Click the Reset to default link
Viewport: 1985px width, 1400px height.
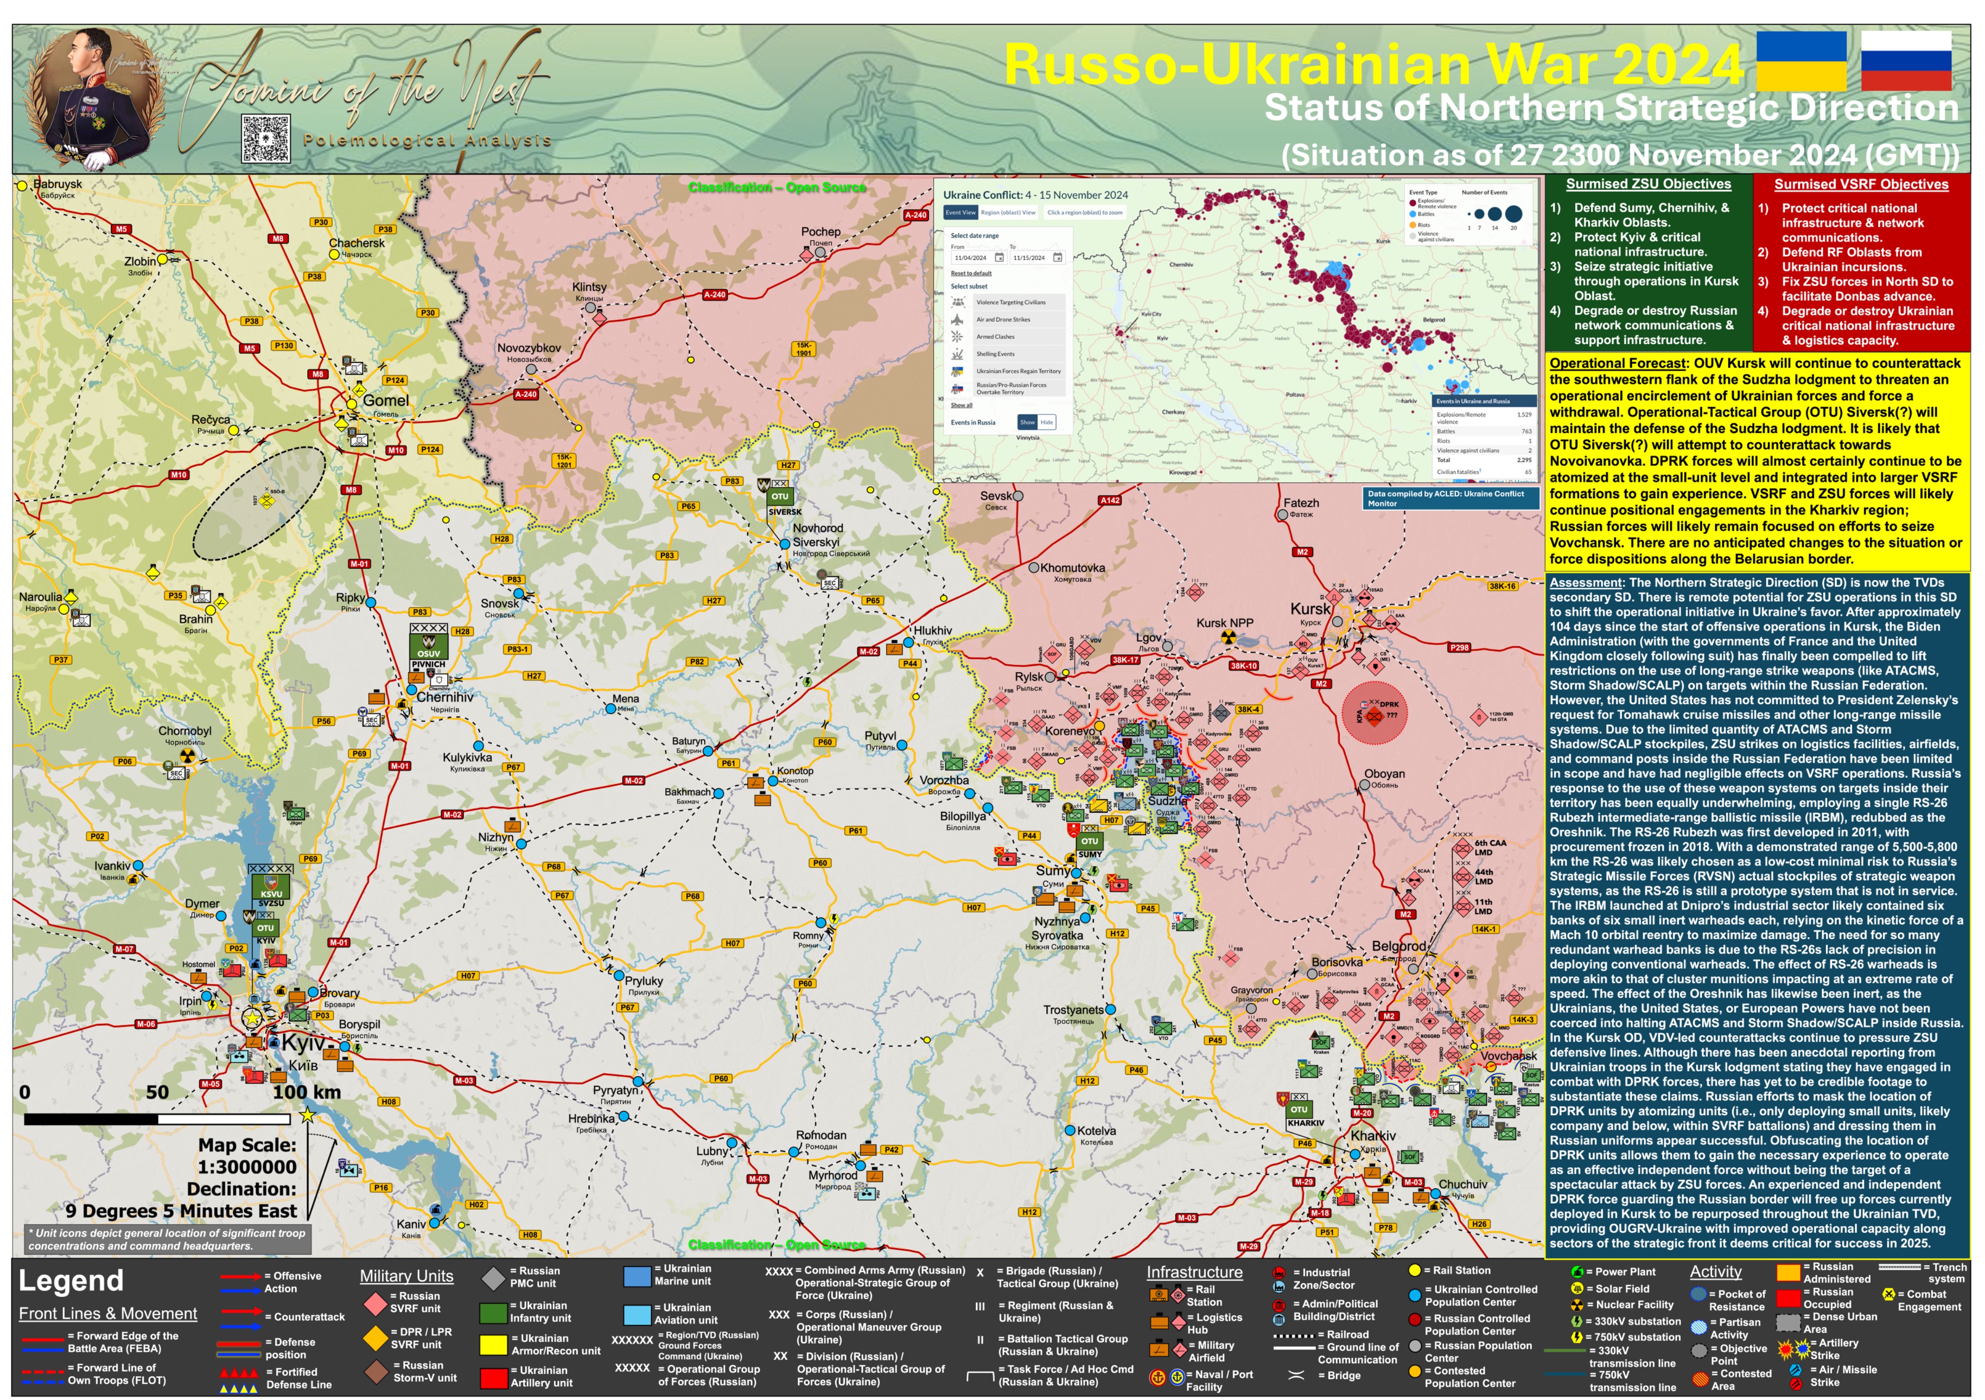(971, 273)
